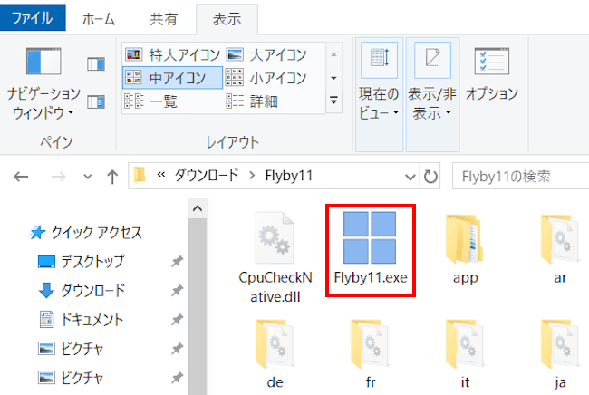
Task: Click the オプション button
Action: coord(492,75)
